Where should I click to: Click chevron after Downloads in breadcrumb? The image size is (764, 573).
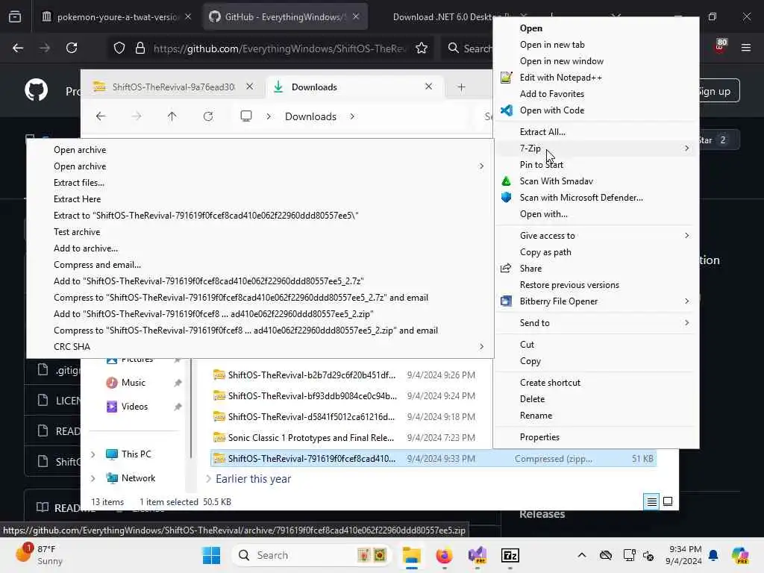pos(352,116)
